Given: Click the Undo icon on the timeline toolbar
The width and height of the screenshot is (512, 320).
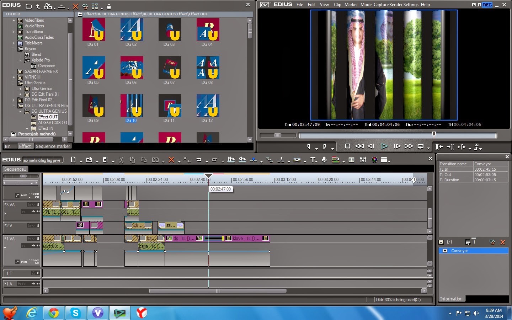Looking at the screenshot, I should click(x=198, y=160).
